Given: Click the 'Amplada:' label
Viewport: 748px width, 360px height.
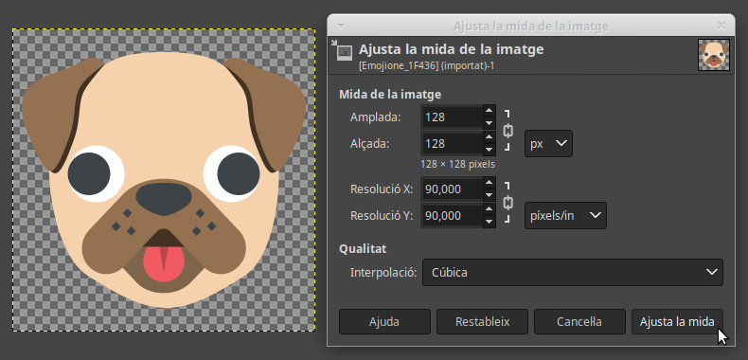Looking at the screenshot, I should point(376,117).
